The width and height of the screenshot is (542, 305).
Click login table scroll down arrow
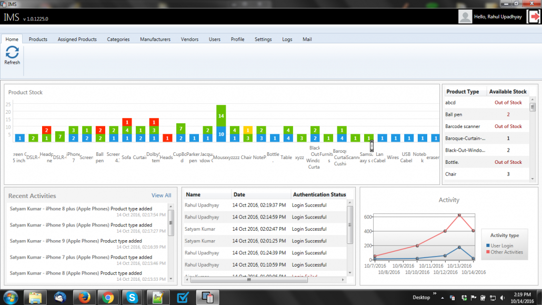(x=350, y=273)
